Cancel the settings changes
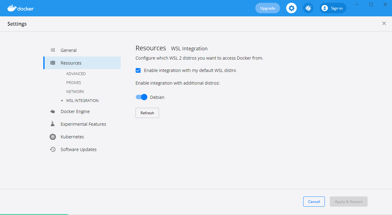 click(314, 201)
